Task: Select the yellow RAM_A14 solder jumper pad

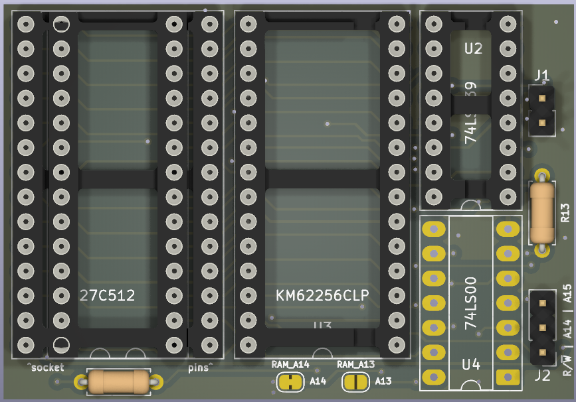Action: click(290, 382)
